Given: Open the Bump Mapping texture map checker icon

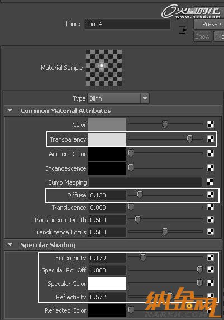Looking at the screenshot, I should 210,182.
